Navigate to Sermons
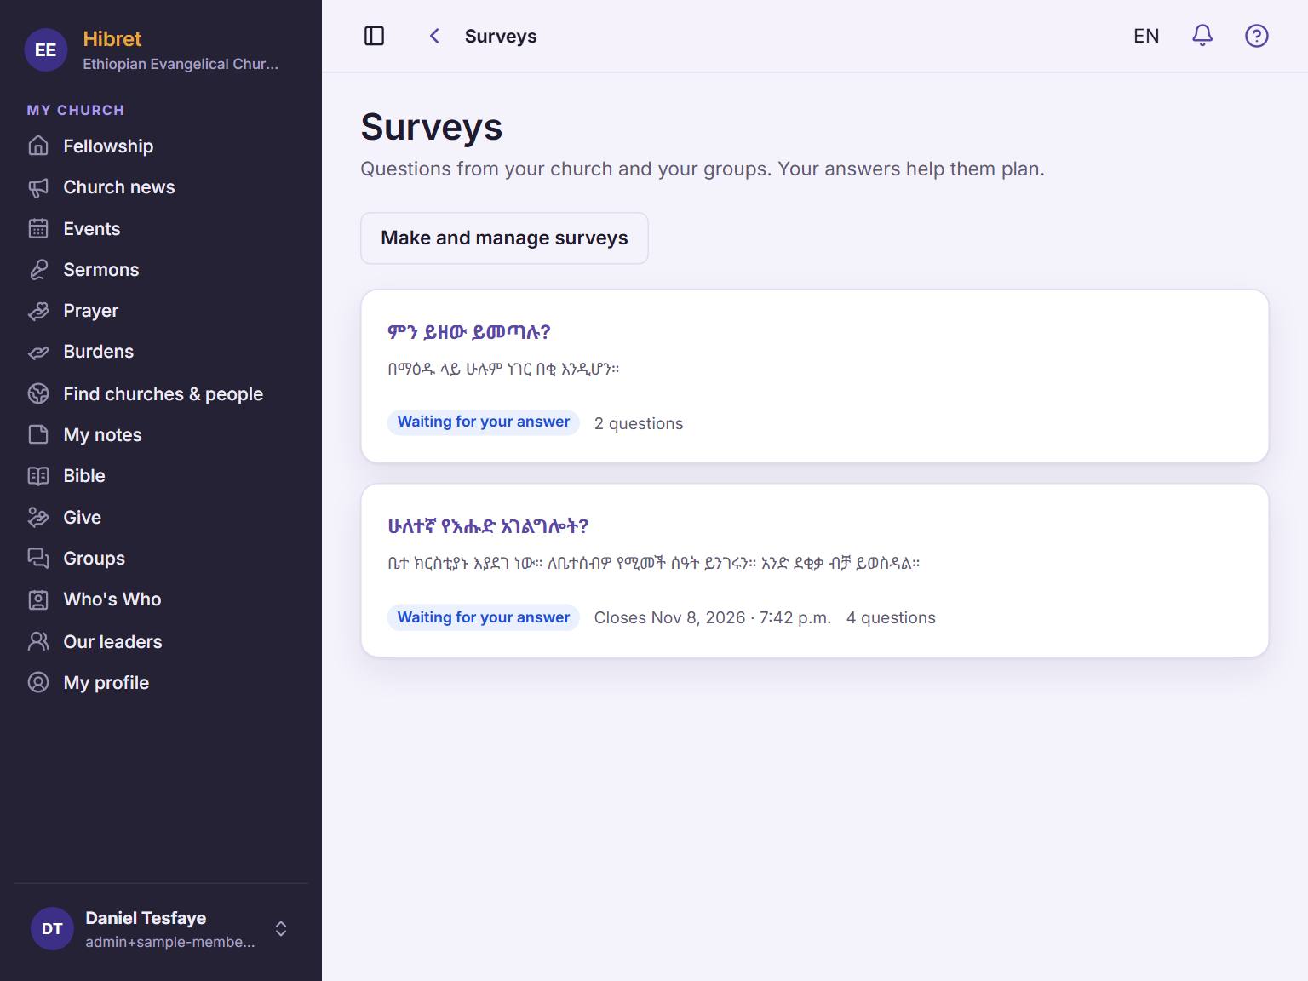The height and width of the screenshot is (981, 1308). point(161,270)
